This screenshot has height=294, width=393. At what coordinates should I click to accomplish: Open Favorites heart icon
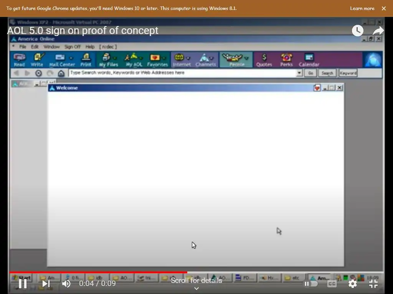click(157, 60)
